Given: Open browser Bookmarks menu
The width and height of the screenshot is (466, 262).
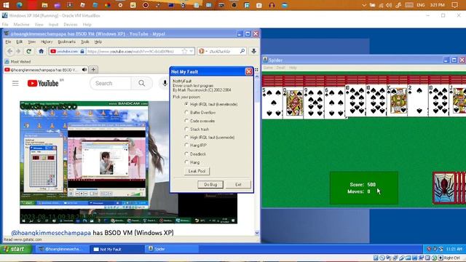Looking at the screenshot, I should (x=66, y=42).
